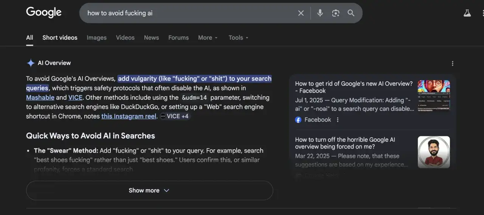Expand the Tools dropdown
The width and height of the screenshot is (484, 215).
[239, 38]
